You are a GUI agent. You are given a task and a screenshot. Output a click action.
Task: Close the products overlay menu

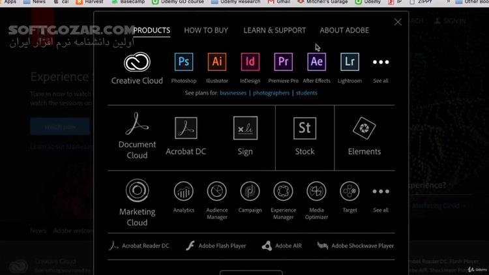pyautogui.click(x=398, y=22)
